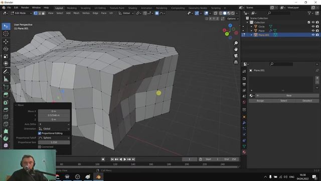Play the animation in timeline
Viewport: 321px width, 181px height.
point(125,159)
